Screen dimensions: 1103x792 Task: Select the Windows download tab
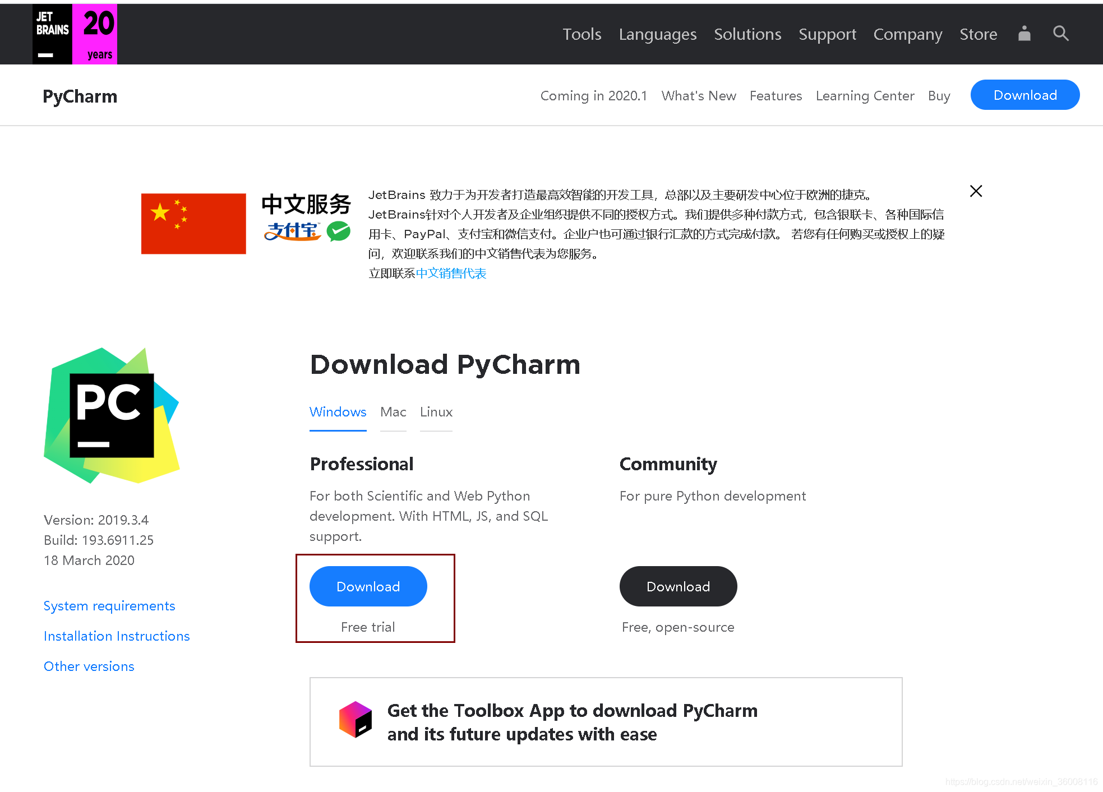(338, 411)
